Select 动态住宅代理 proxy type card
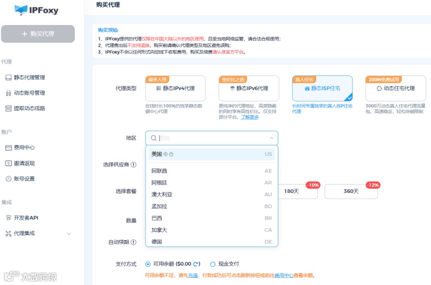 [396, 88]
